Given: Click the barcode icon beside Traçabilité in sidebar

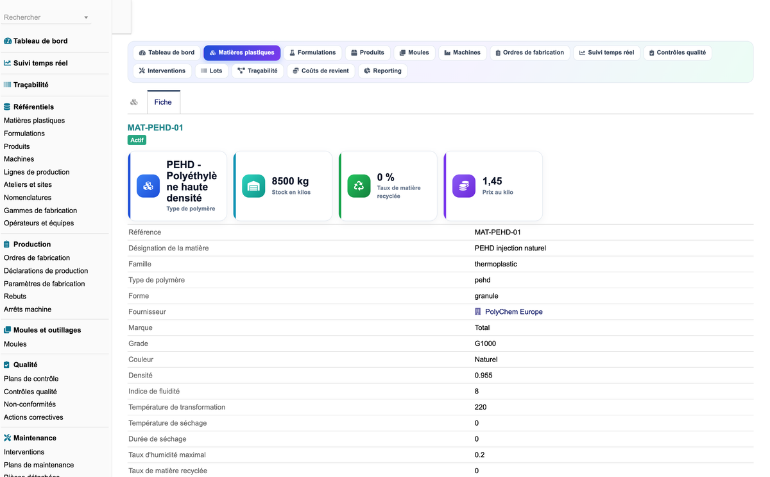Looking at the screenshot, I should pos(8,85).
